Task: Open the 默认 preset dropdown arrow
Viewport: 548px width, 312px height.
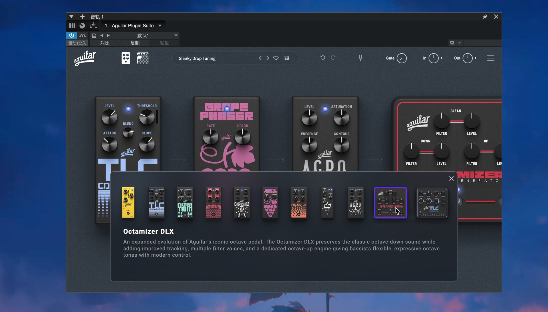Action: pyautogui.click(x=176, y=35)
